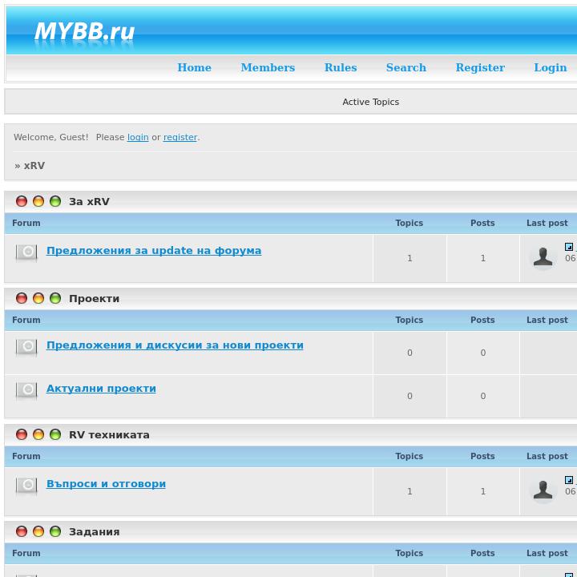
Task: Click user avatar in За xRV last post
Action: coord(543,257)
